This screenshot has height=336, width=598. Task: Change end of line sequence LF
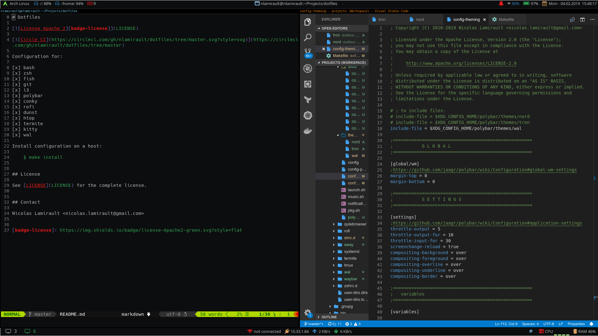(x=561, y=324)
